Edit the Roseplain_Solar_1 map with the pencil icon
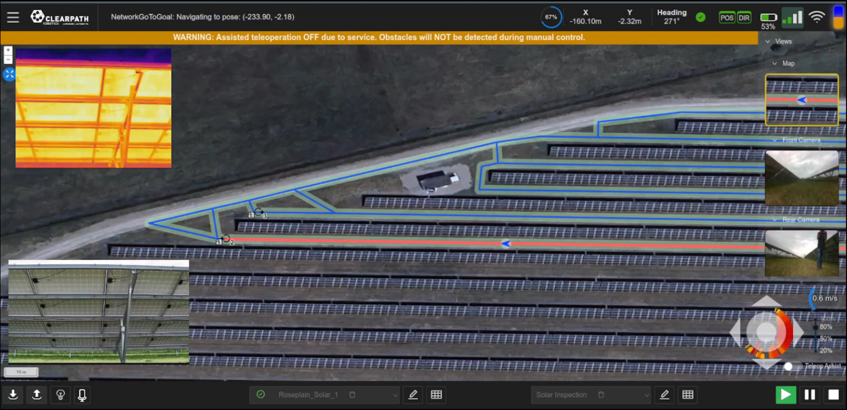The width and height of the screenshot is (847, 410). pos(412,395)
